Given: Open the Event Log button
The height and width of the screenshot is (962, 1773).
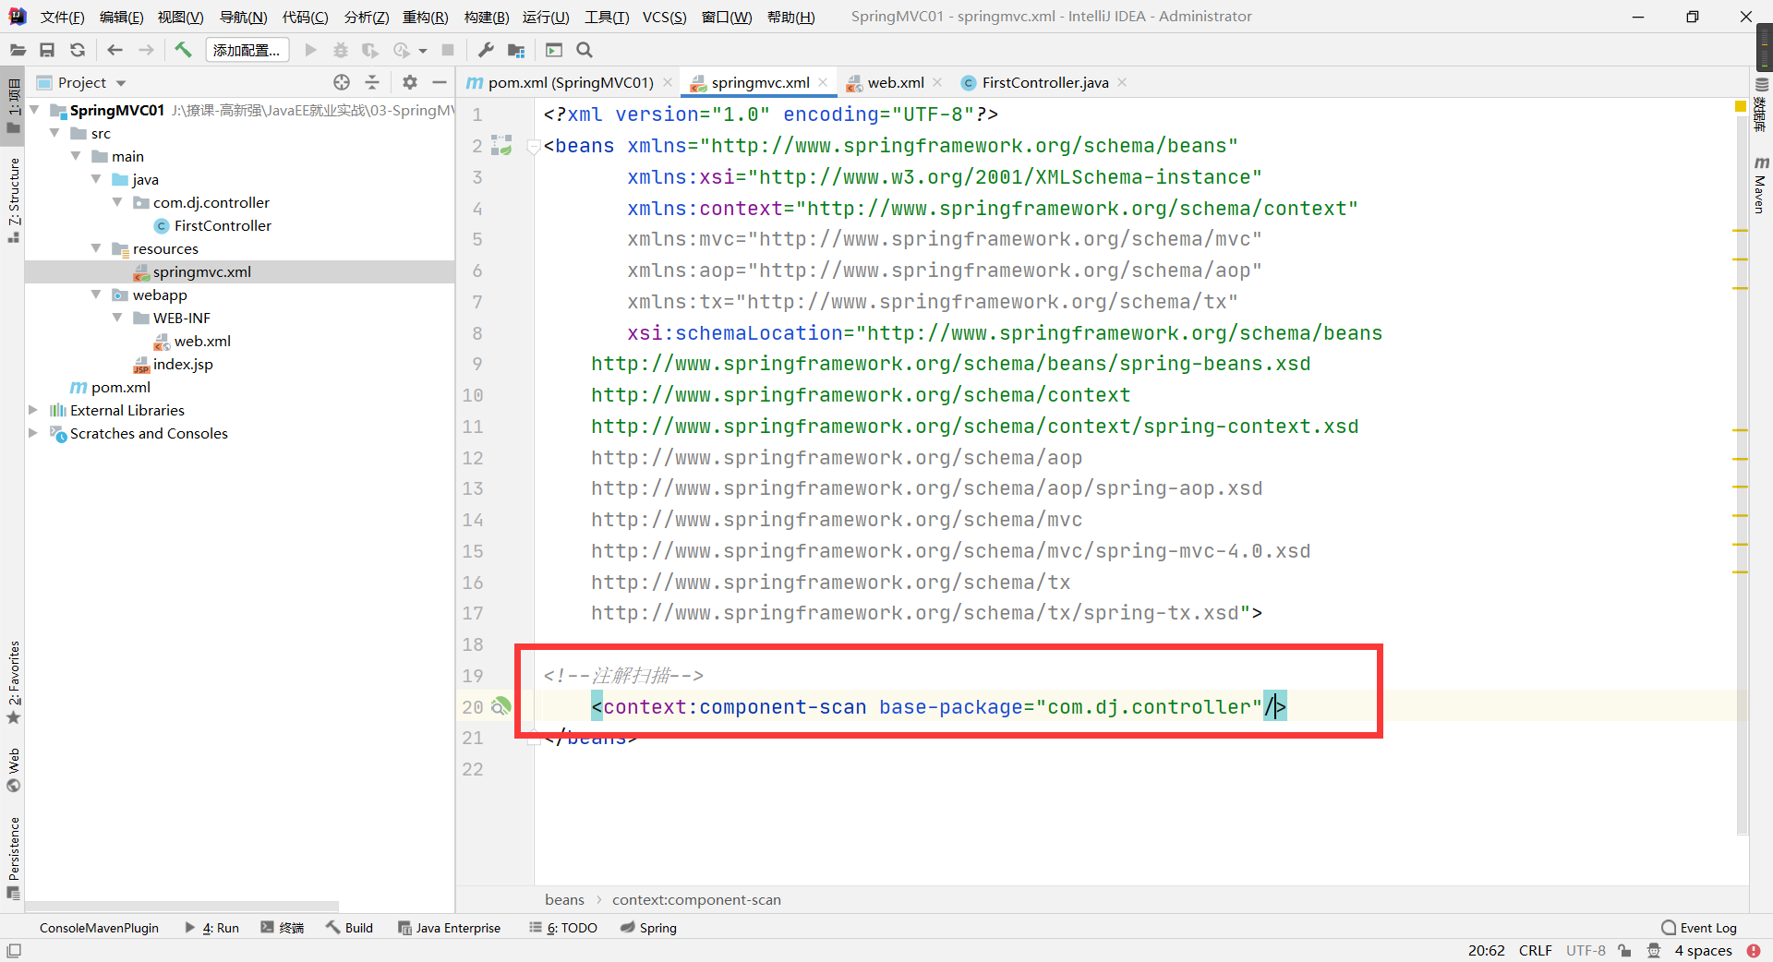Looking at the screenshot, I should tap(1699, 928).
